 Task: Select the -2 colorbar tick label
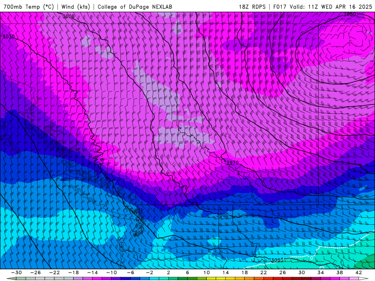click(x=149, y=273)
